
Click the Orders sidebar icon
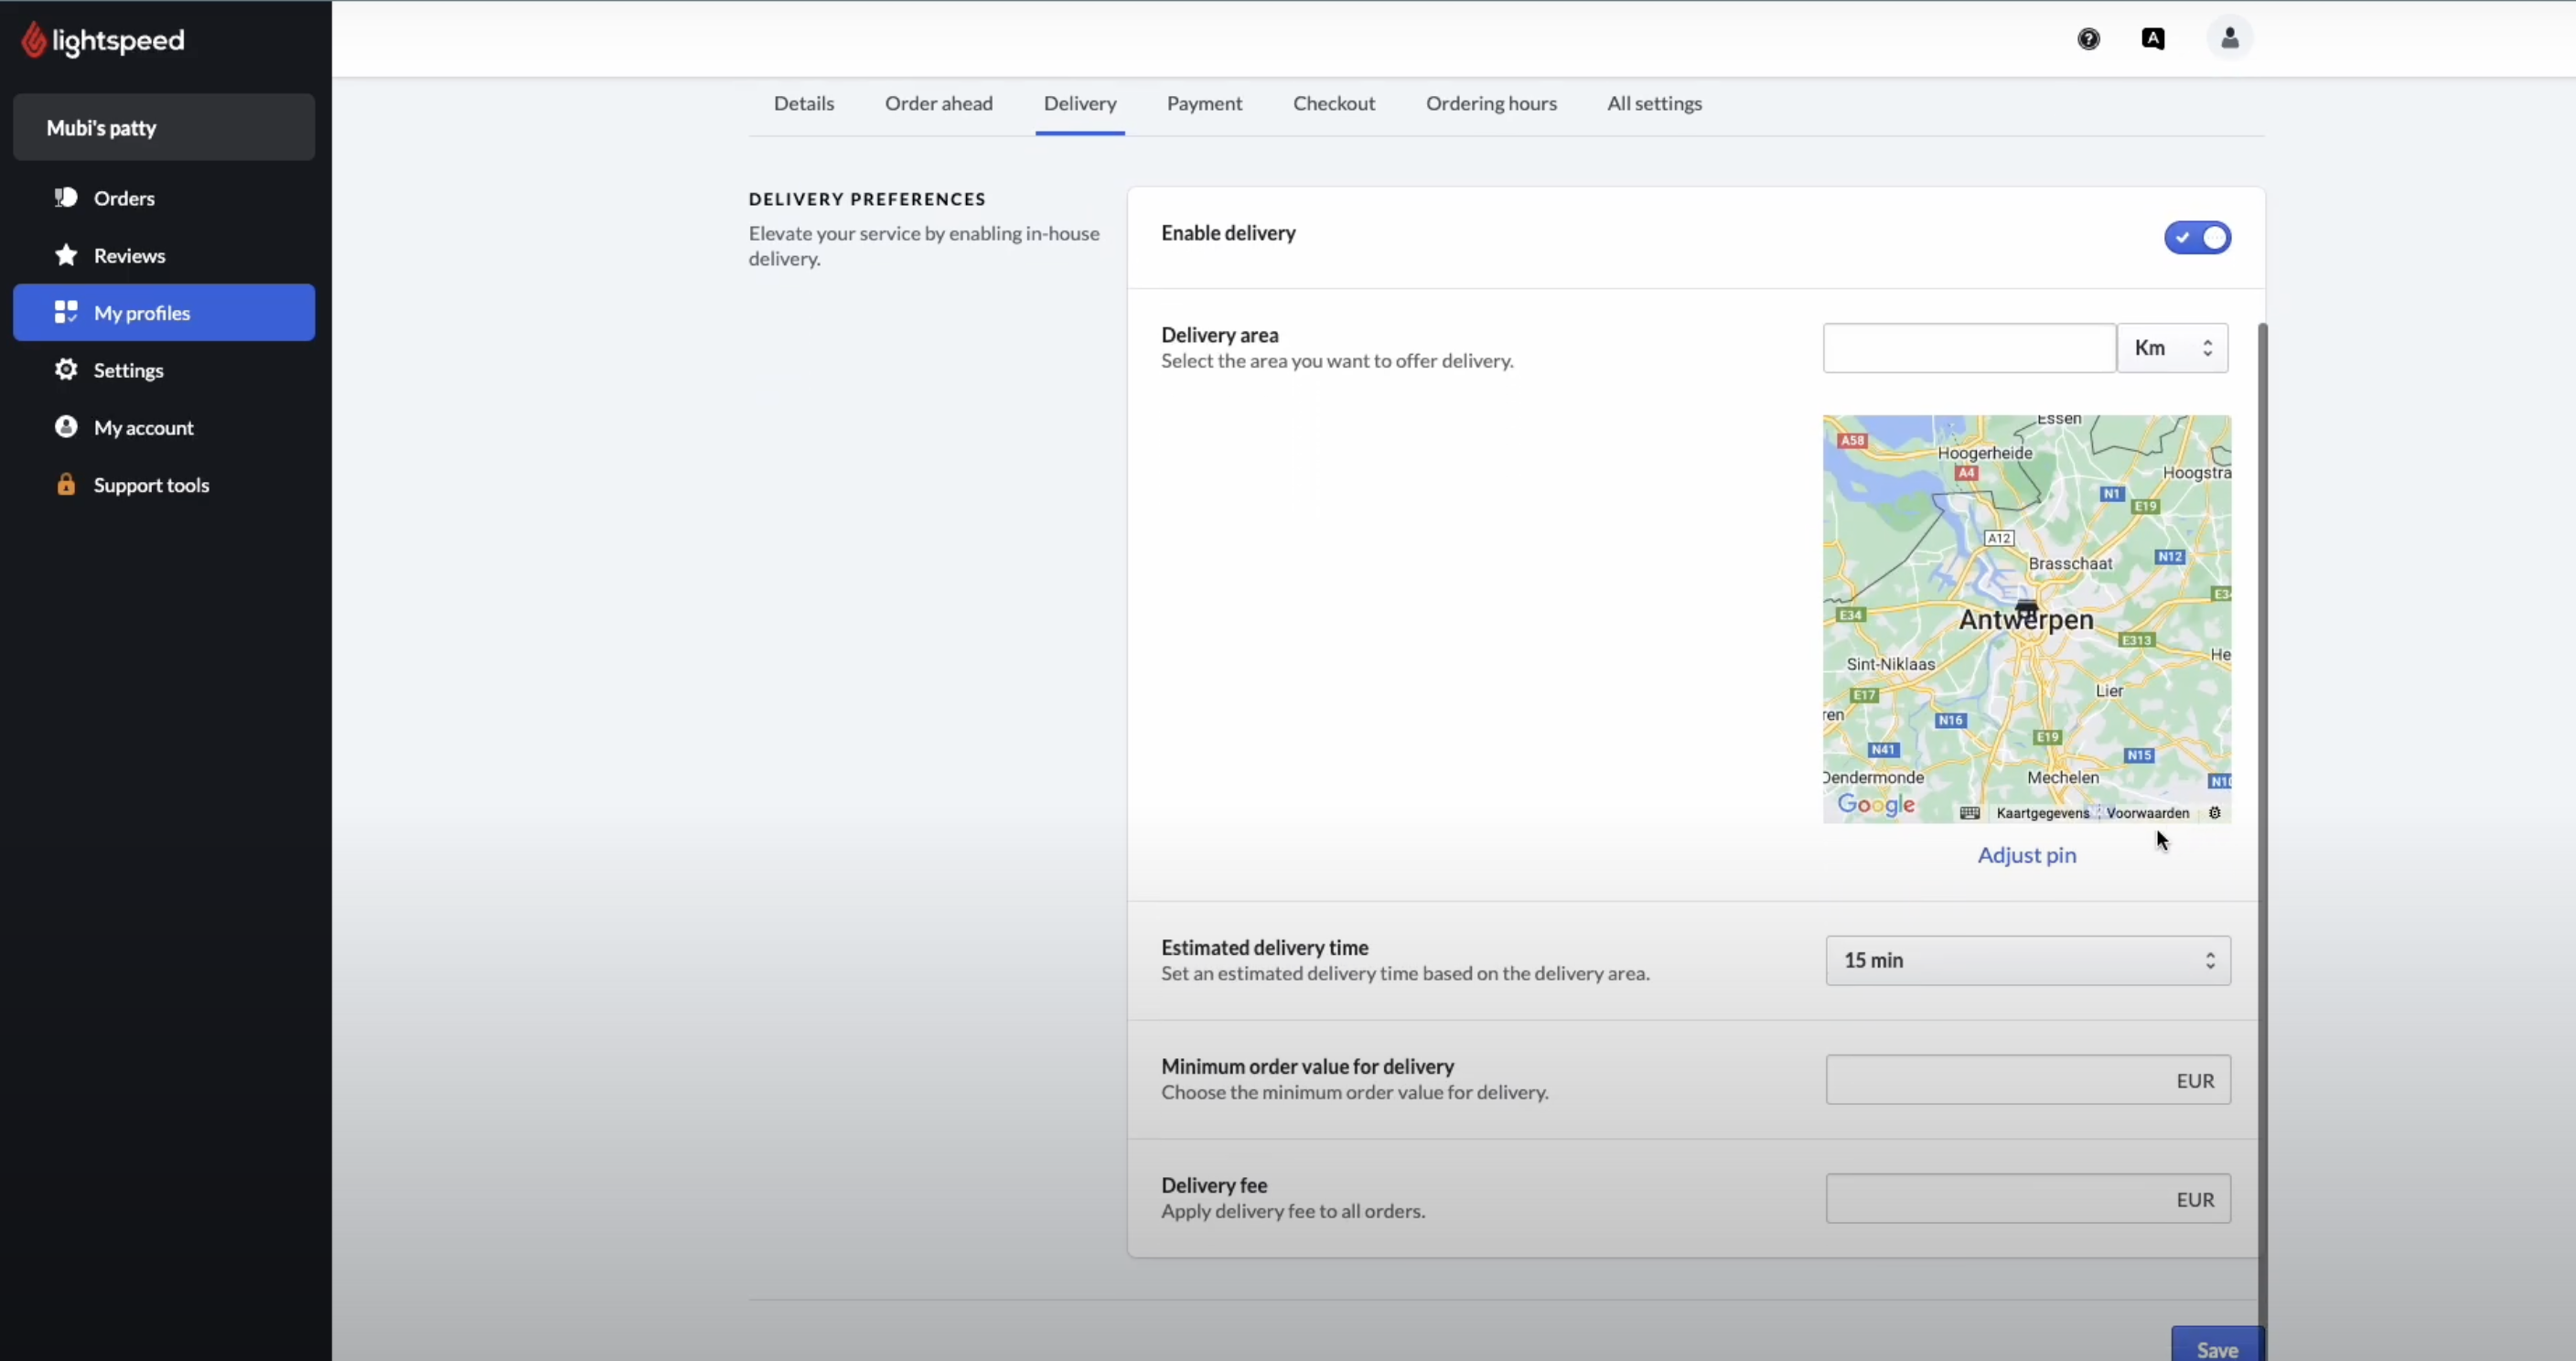point(66,197)
